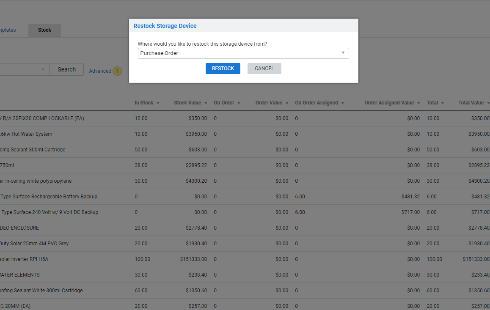Open the 10.00 stock link for Hot Water System
Viewport: 490px width, 310px height.
[141, 134]
